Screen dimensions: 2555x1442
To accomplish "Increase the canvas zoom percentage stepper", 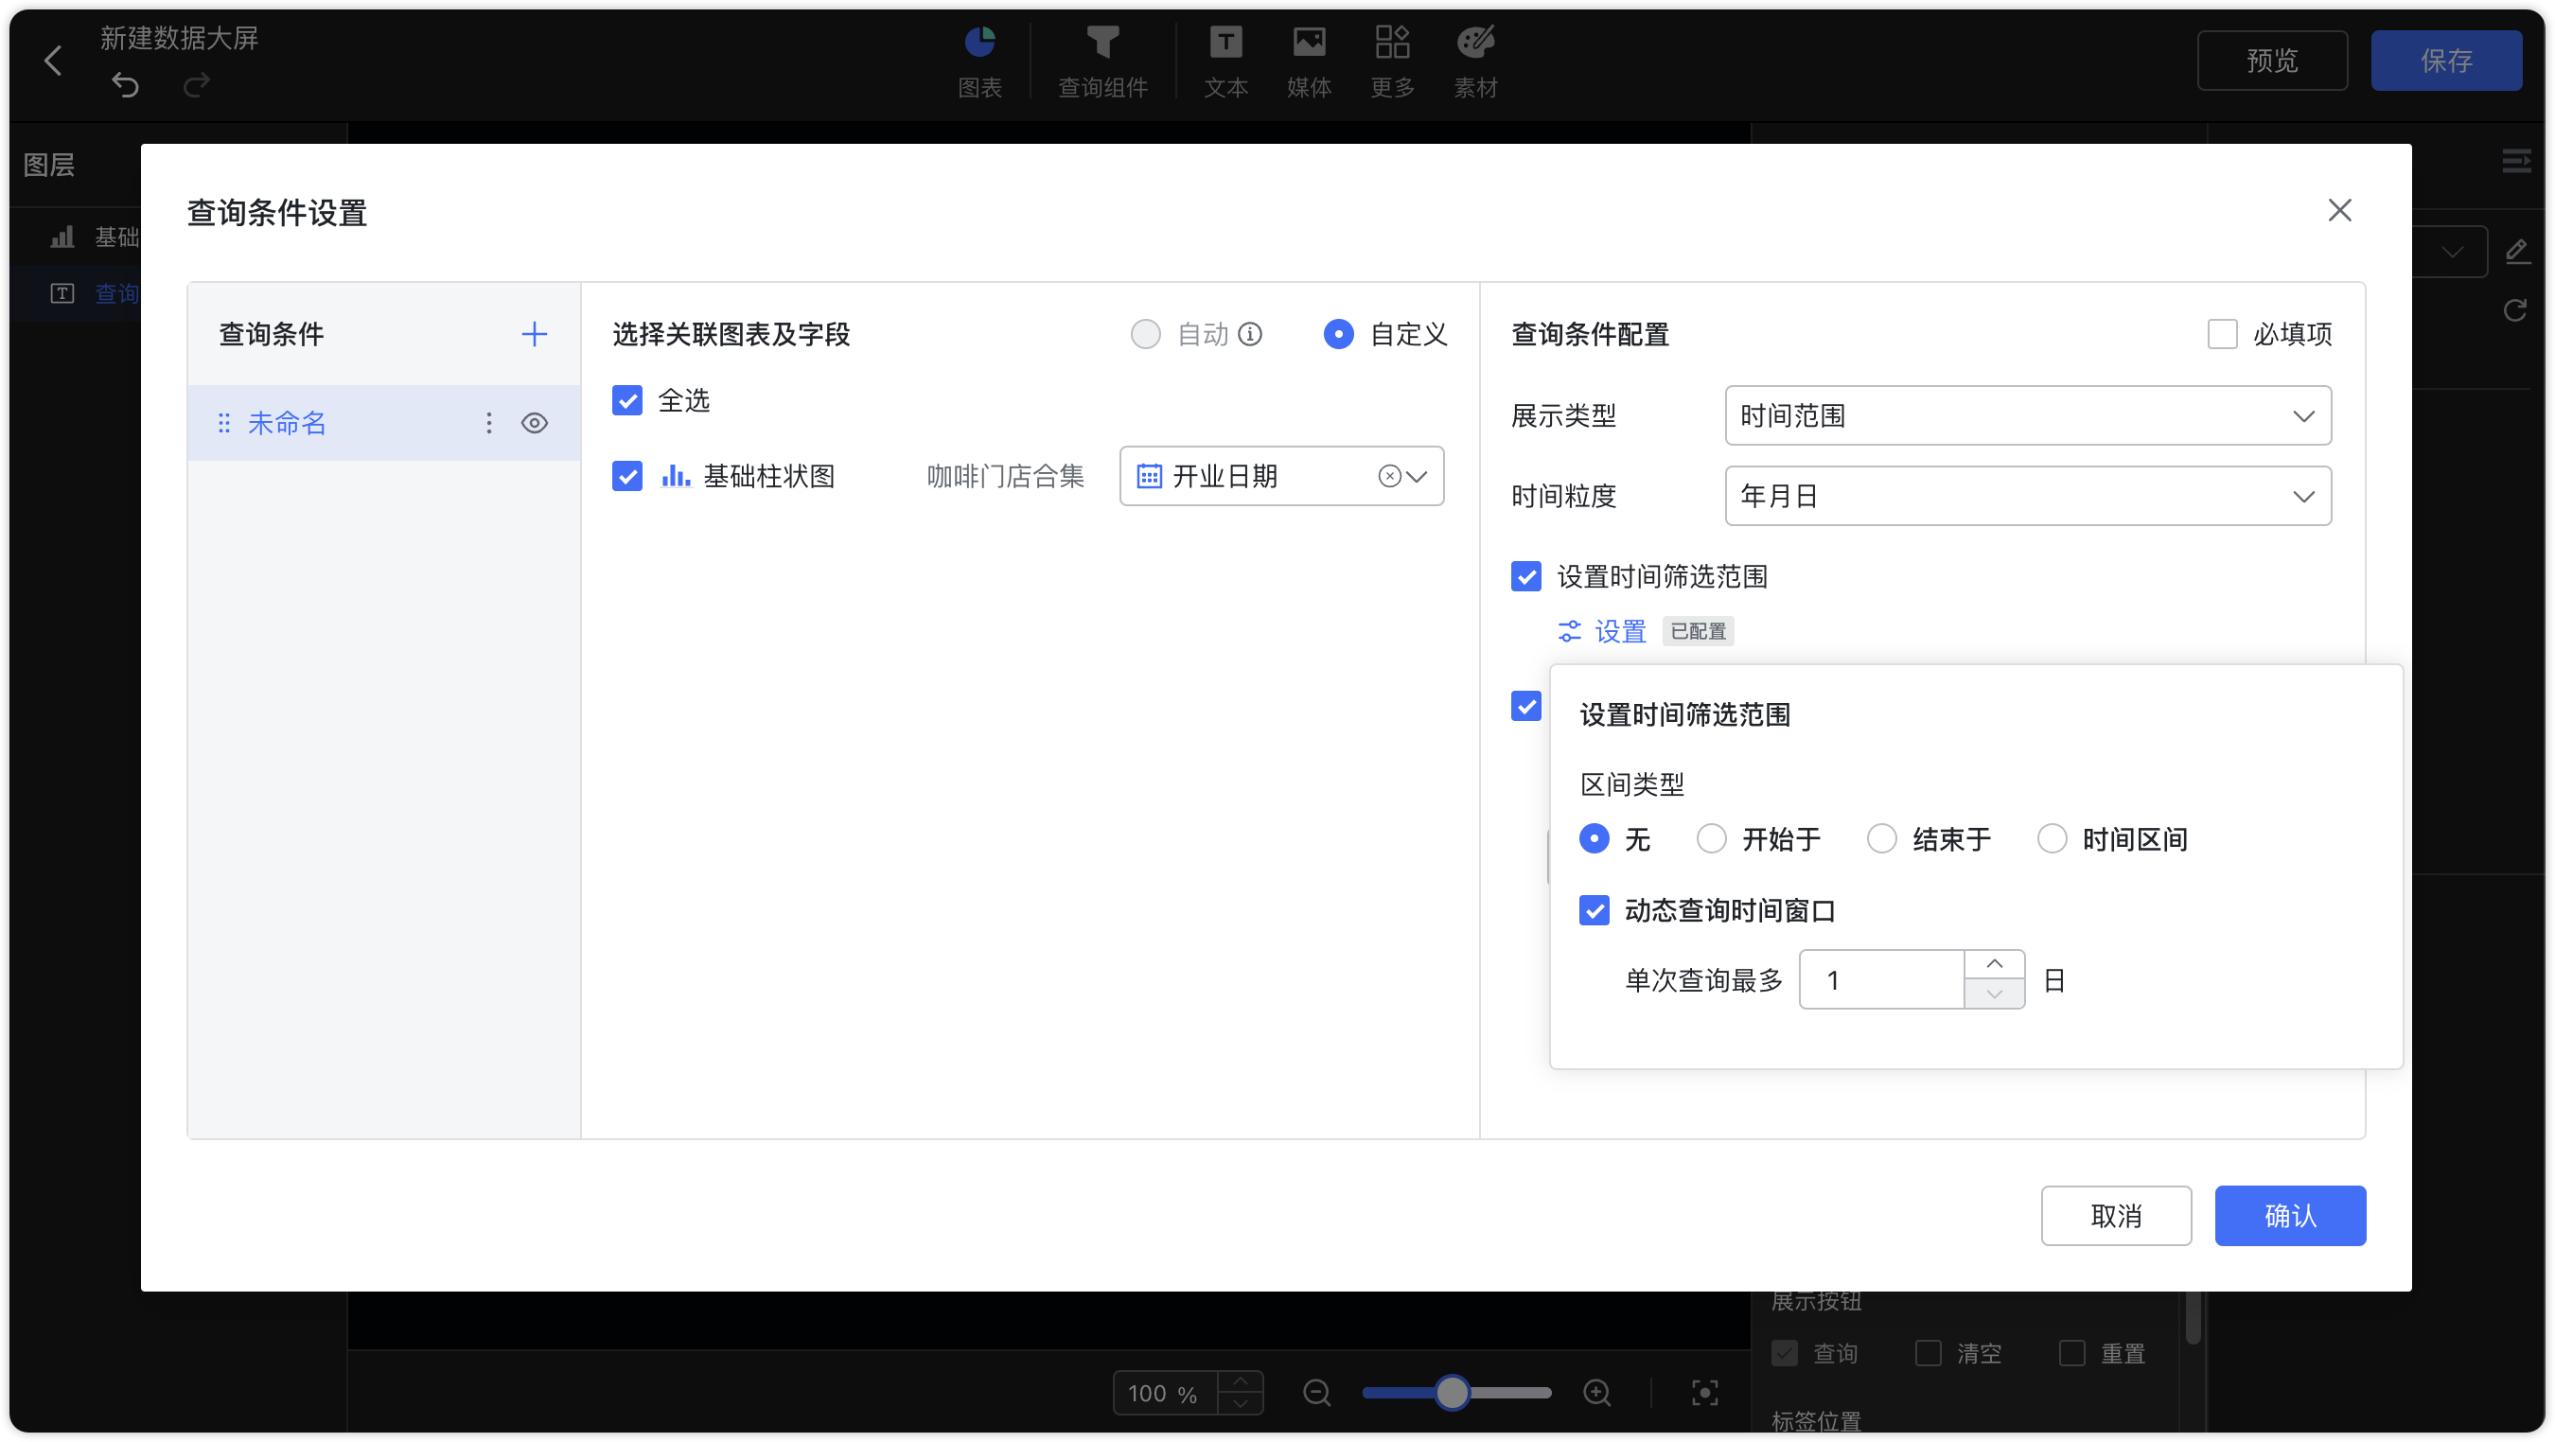I will pos(1240,1382).
